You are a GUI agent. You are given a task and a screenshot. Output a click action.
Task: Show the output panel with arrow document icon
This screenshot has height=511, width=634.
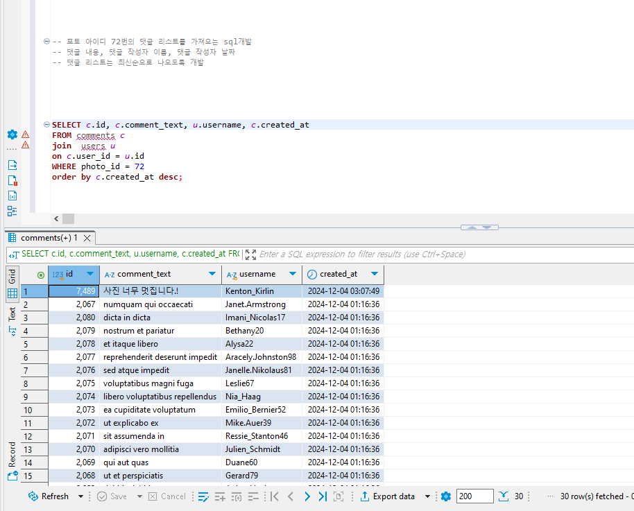(12, 165)
